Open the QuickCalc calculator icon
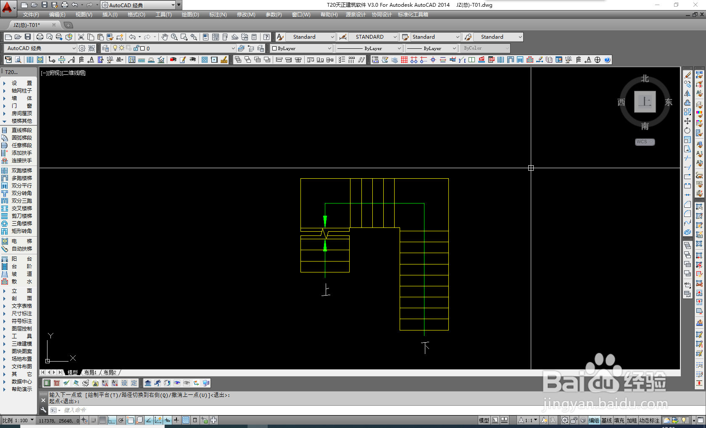This screenshot has height=428, width=706. [254, 37]
